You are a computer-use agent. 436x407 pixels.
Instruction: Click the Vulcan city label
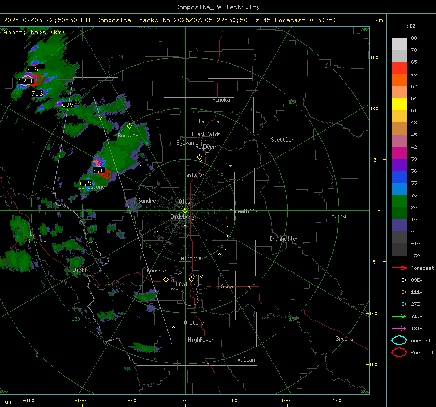pos(247,360)
